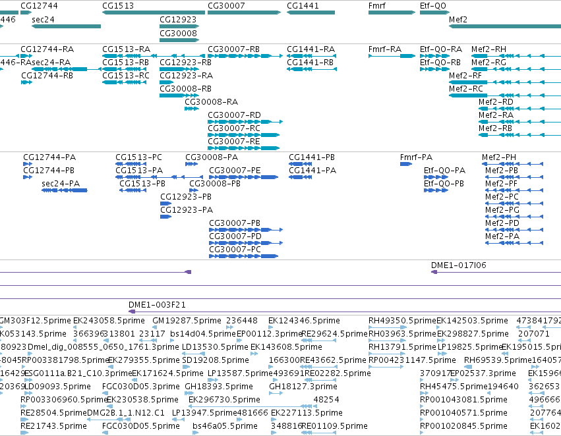Open BAC clone DME1-003F21
Screen dimensions: 561x436
(x=157, y=305)
